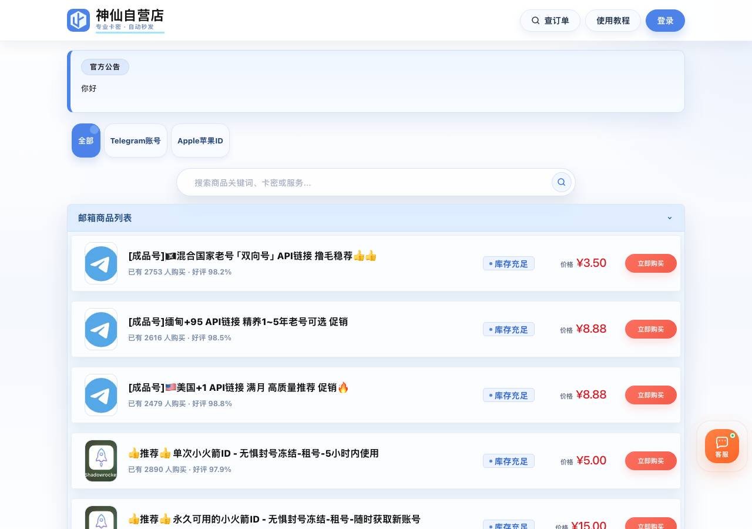The width and height of the screenshot is (752, 529).
Task: Click Telegram icon of 美国+1 product
Action: (x=101, y=395)
